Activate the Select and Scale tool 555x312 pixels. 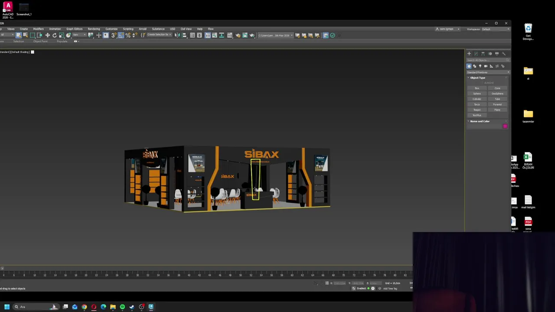61,36
